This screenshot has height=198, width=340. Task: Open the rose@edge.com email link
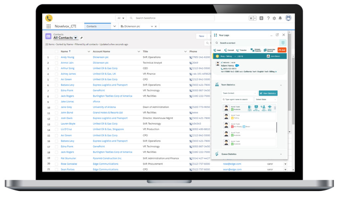pyautogui.click(x=232, y=164)
